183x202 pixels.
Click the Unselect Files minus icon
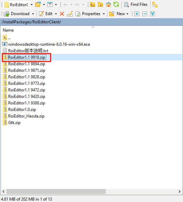tap(145, 14)
